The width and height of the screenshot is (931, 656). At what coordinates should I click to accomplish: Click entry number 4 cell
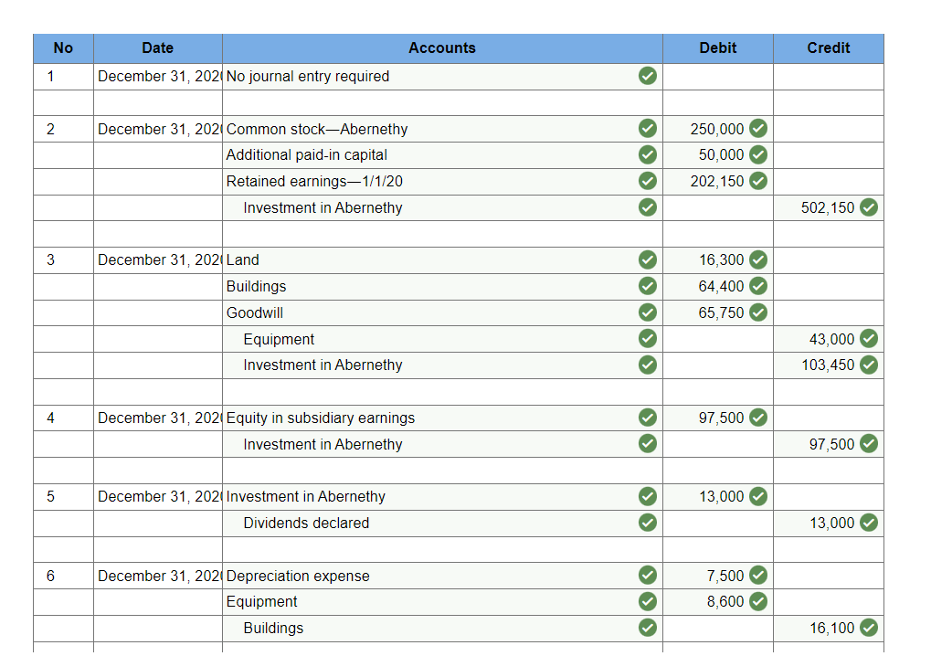tap(63, 418)
